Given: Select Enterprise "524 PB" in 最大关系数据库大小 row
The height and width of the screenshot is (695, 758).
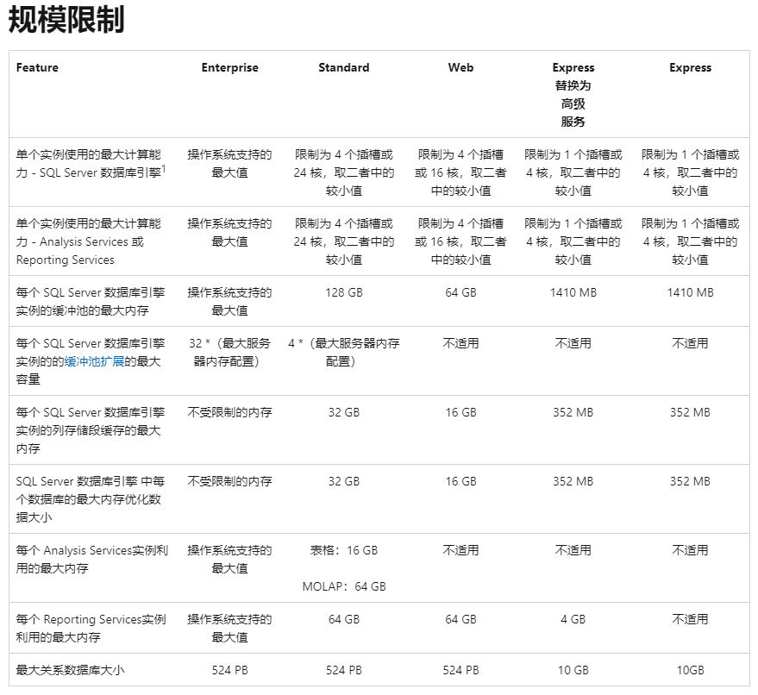Looking at the screenshot, I should tap(229, 670).
